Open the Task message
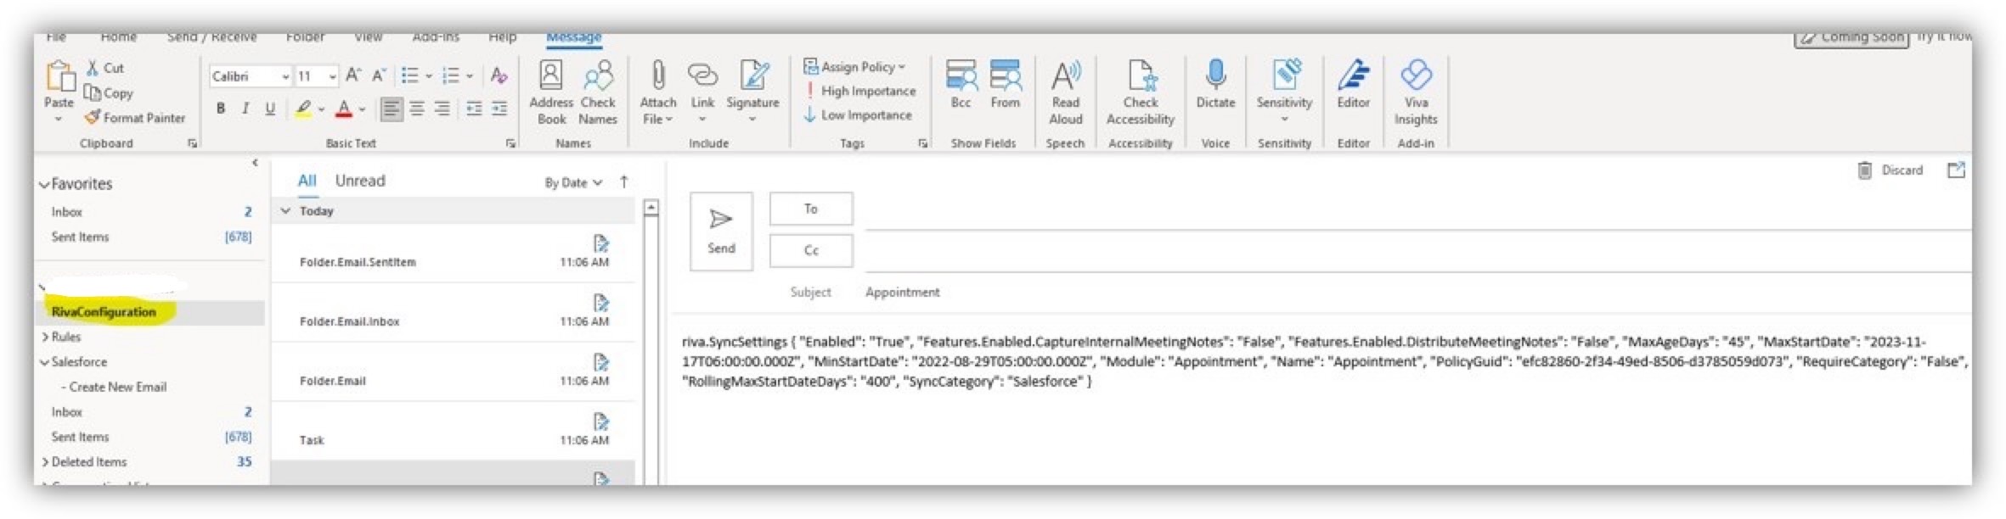Image resolution: width=2006 pixels, height=519 pixels. (453, 432)
